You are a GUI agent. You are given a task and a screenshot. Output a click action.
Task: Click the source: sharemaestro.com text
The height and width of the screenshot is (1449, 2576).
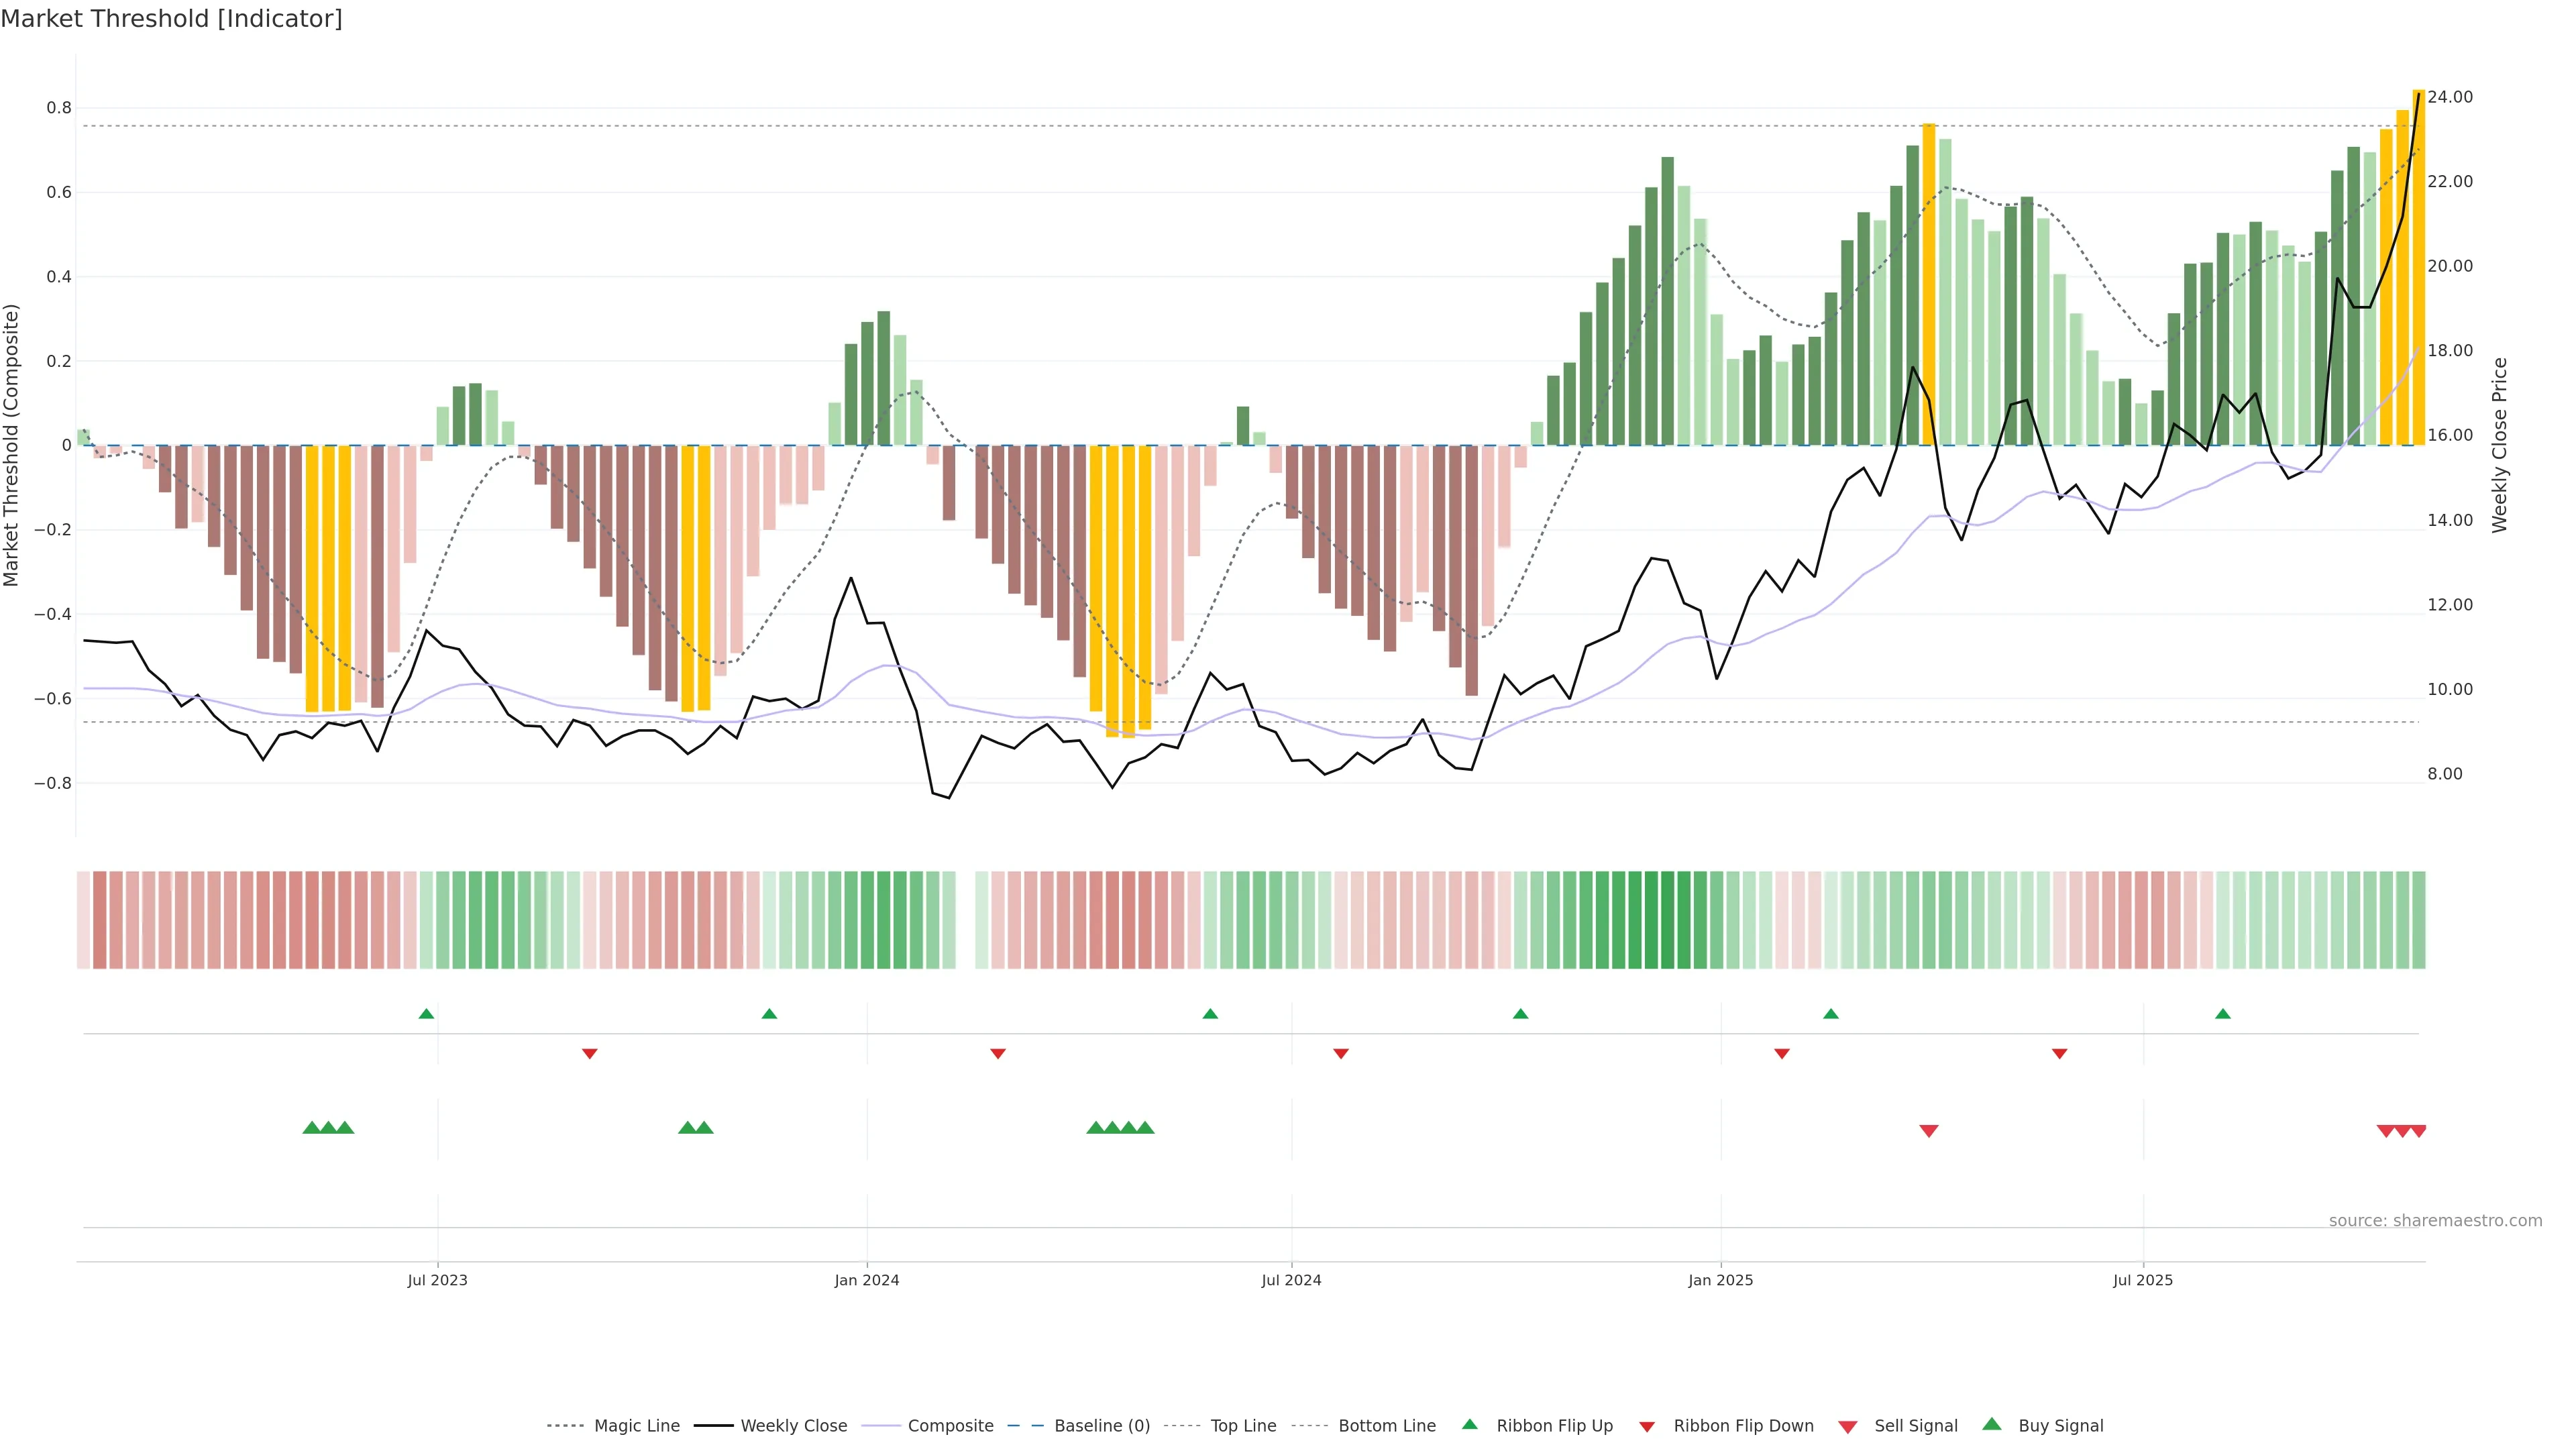point(2435,1221)
